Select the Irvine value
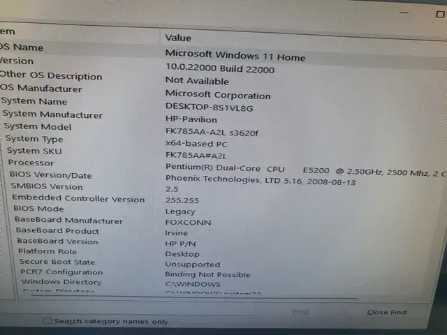This screenshot has height=335, width=447. (177, 233)
